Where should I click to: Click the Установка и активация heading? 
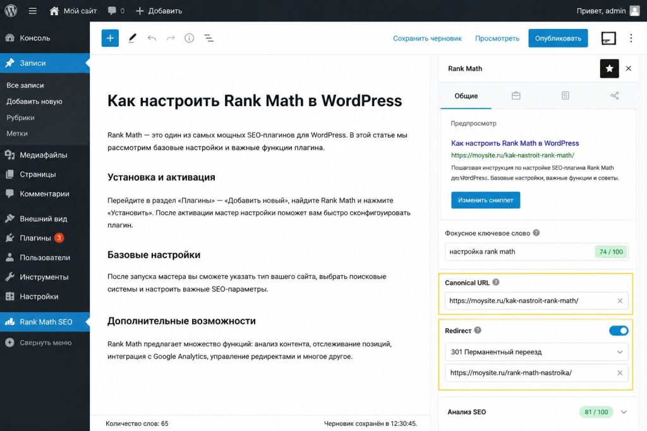coord(161,177)
